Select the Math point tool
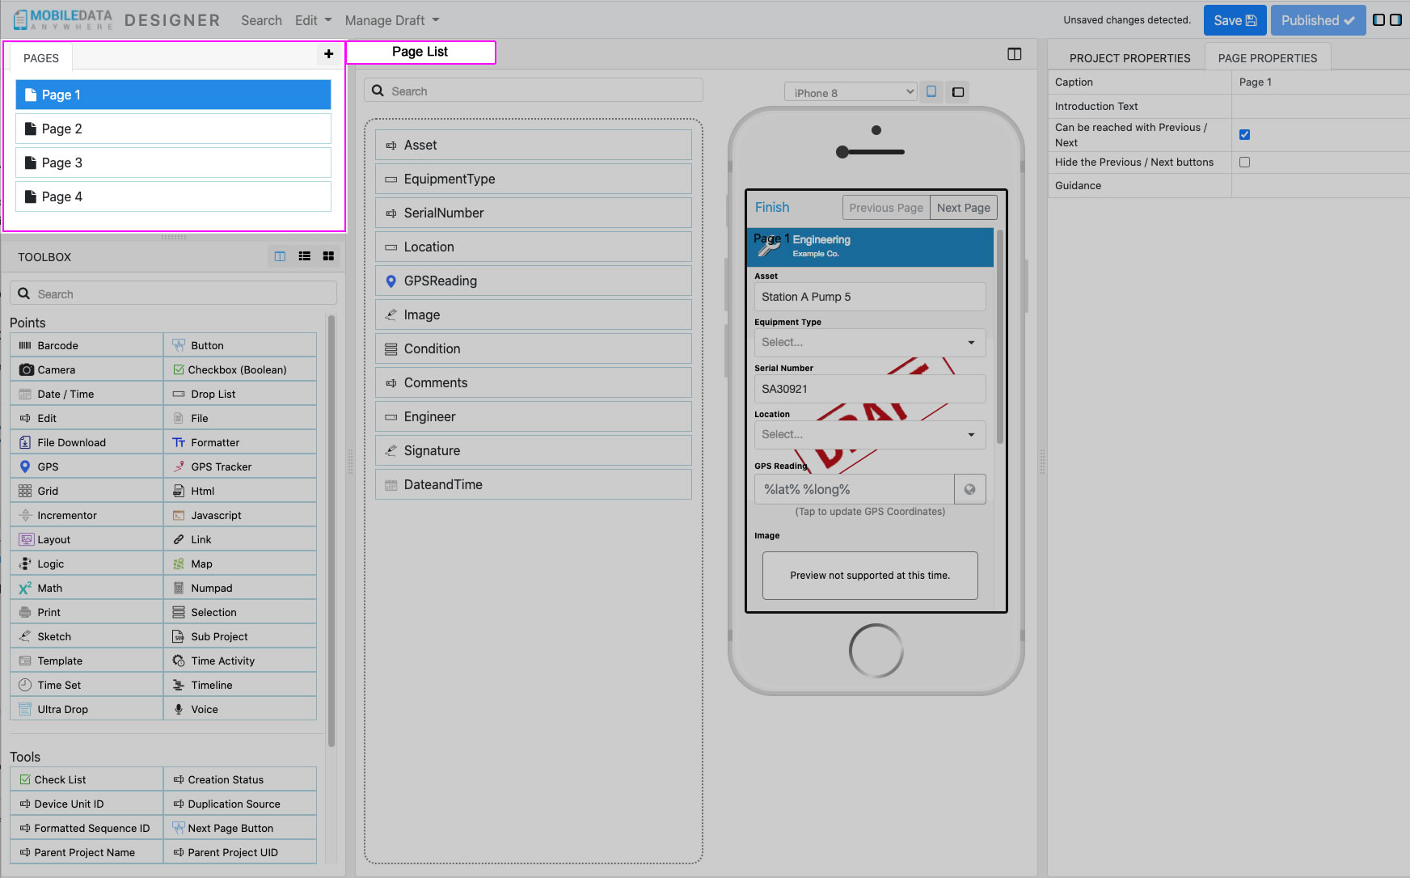The image size is (1410, 878). point(87,588)
